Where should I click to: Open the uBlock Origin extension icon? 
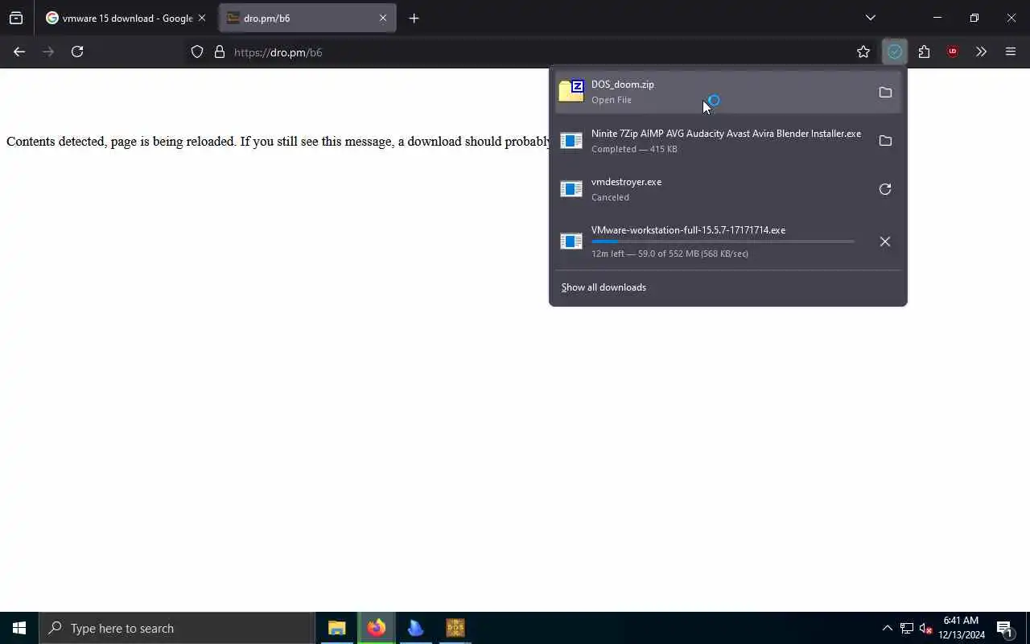coord(953,52)
